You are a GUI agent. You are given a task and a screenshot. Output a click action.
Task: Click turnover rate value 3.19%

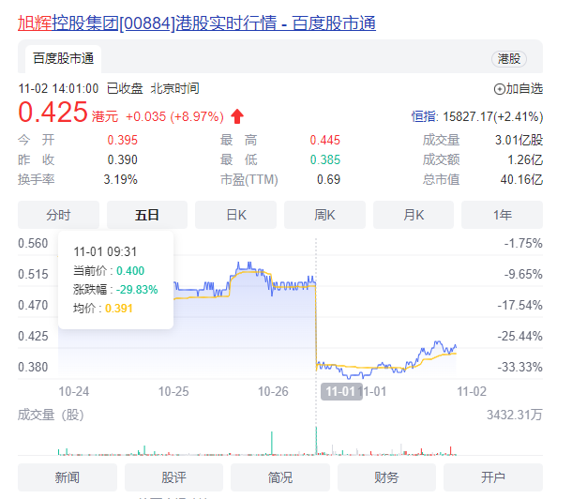pyautogui.click(x=120, y=179)
